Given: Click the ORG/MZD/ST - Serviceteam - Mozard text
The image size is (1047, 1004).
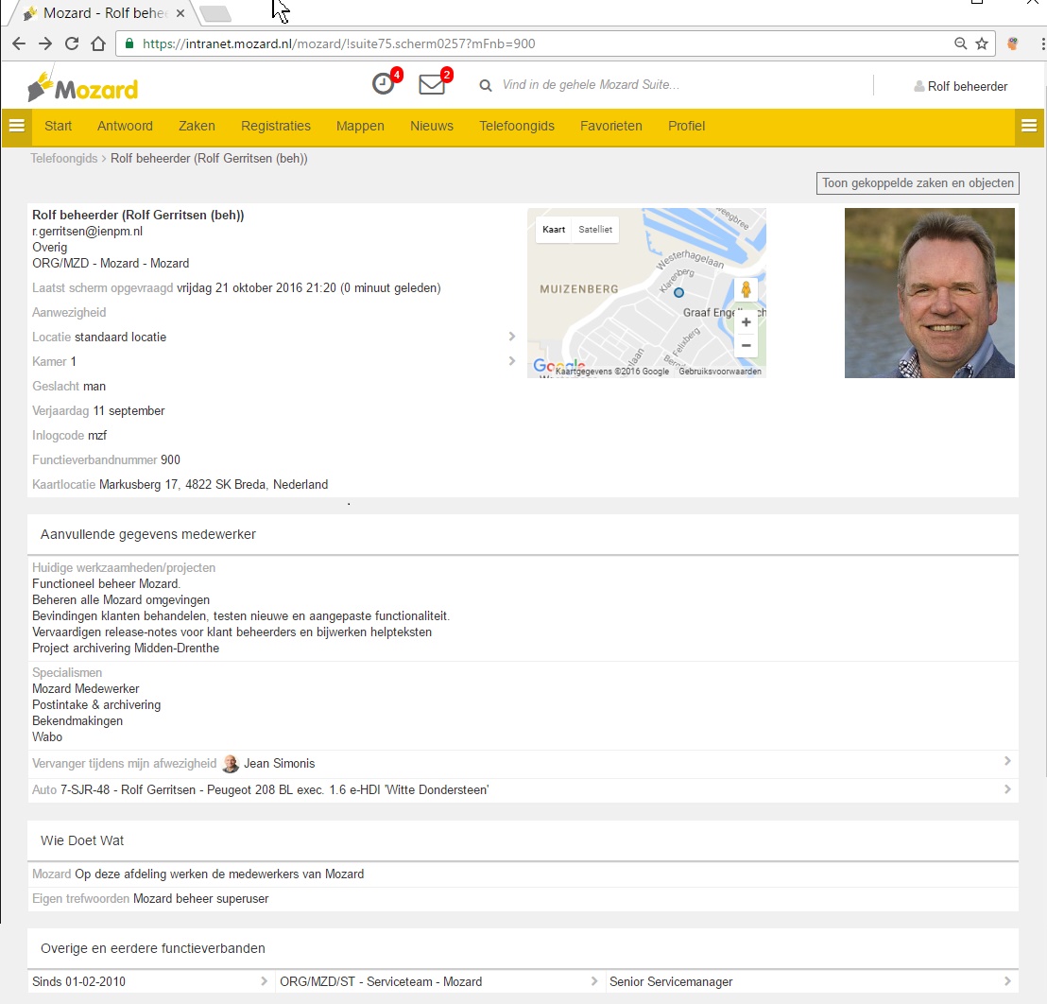Looking at the screenshot, I should 381,981.
